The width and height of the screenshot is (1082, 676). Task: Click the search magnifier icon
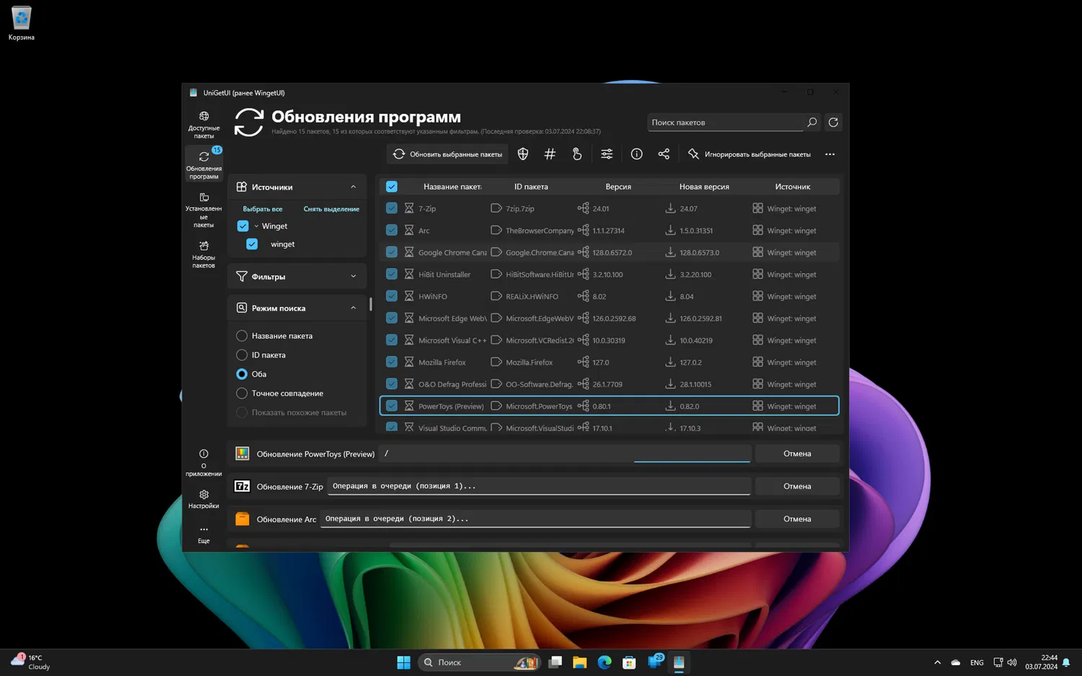pos(812,123)
